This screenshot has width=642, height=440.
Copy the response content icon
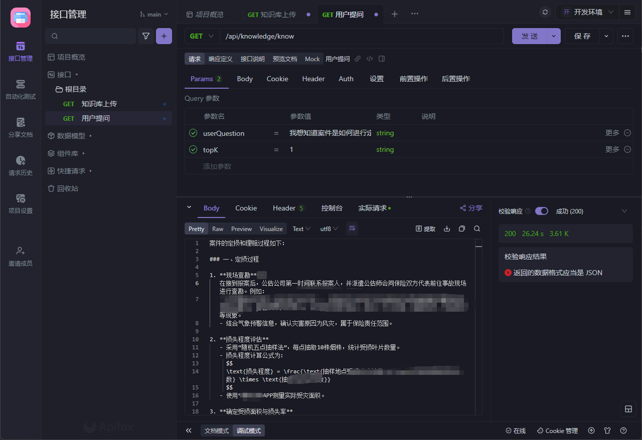[462, 229]
